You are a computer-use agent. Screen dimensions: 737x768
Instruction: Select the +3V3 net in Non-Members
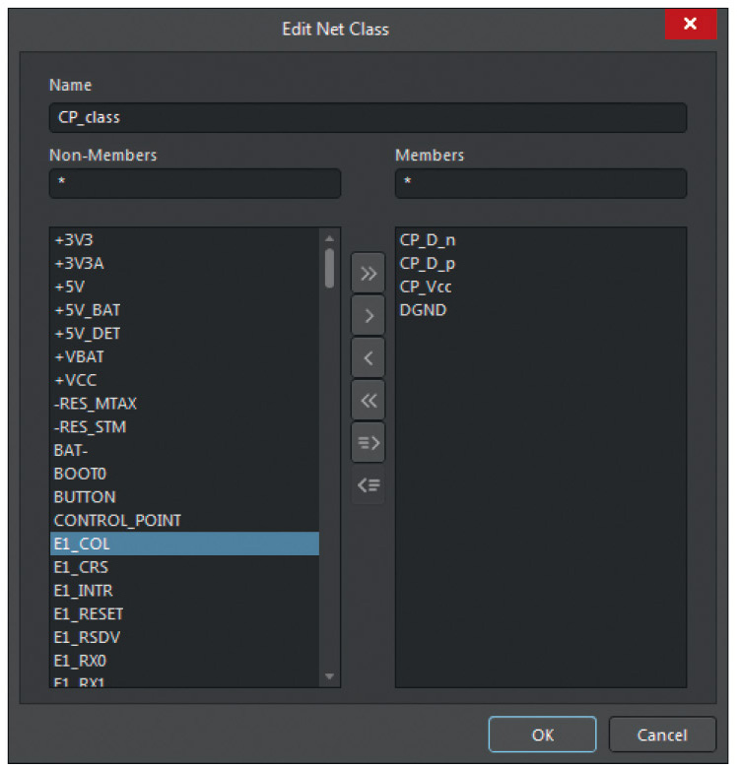tap(74, 239)
